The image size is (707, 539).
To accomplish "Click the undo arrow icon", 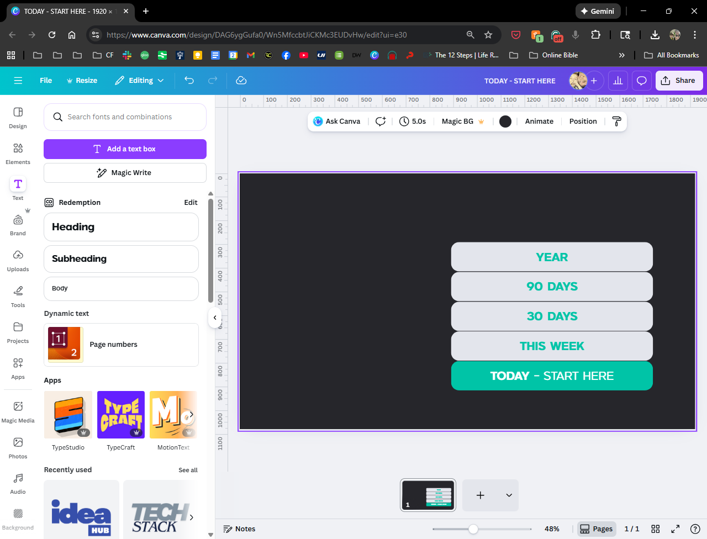I will 189,81.
